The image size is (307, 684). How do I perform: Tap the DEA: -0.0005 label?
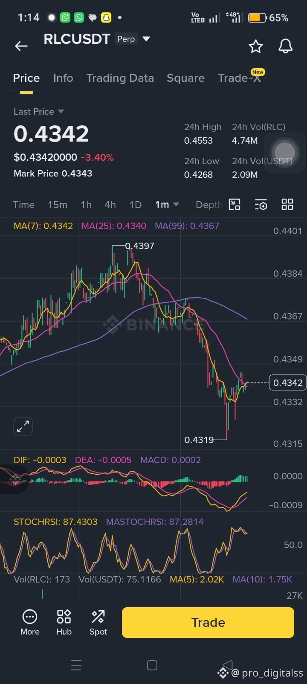(x=103, y=460)
